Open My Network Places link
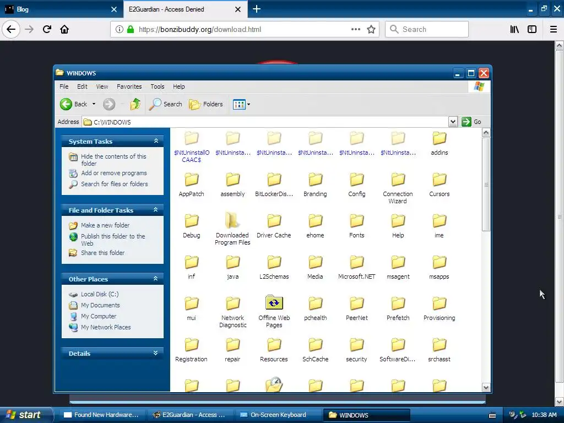The width and height of the screenshot is (564, 423). pyautogui.click(x=106, y=327)
